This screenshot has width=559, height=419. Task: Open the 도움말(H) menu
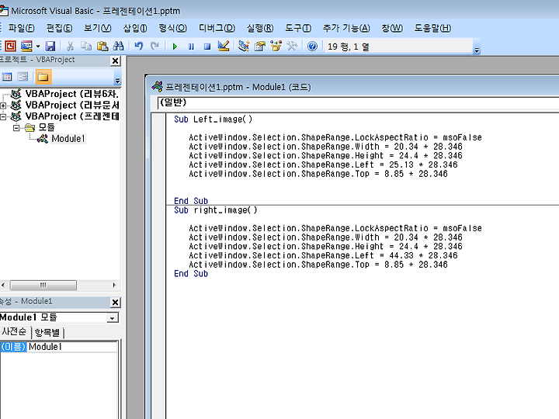(x=432, y=28)
